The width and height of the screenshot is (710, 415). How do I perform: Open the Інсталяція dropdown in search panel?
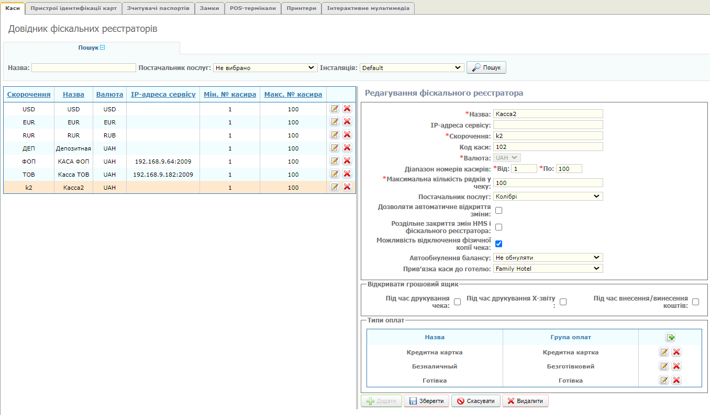(x=412, y=68)
